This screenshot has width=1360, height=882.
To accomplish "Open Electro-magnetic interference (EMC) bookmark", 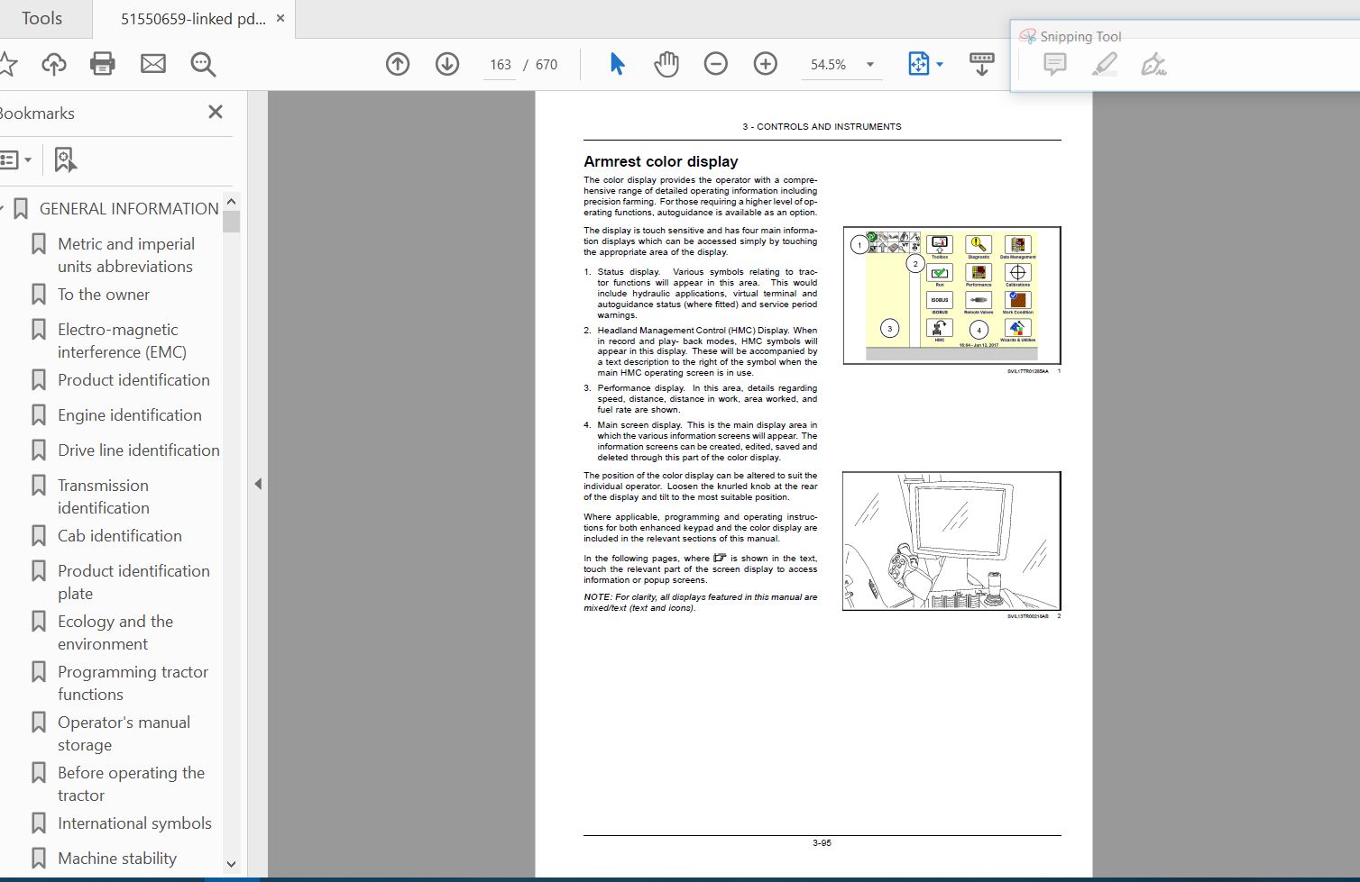I will 122,341.
